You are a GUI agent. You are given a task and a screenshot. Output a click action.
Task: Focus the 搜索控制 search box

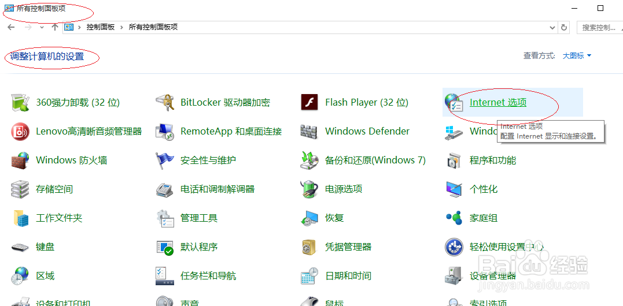click(599, 27)
